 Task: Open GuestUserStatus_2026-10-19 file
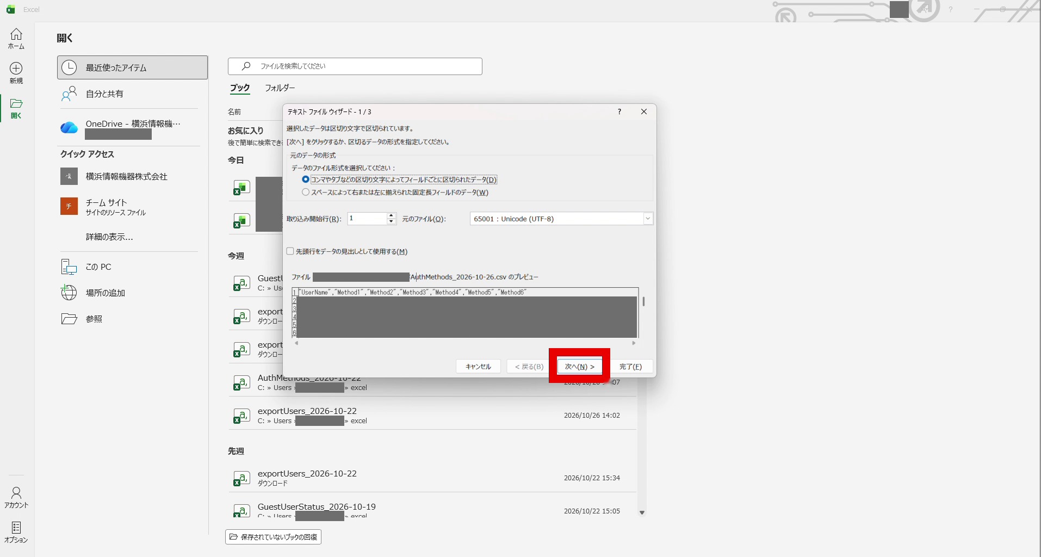432,510
